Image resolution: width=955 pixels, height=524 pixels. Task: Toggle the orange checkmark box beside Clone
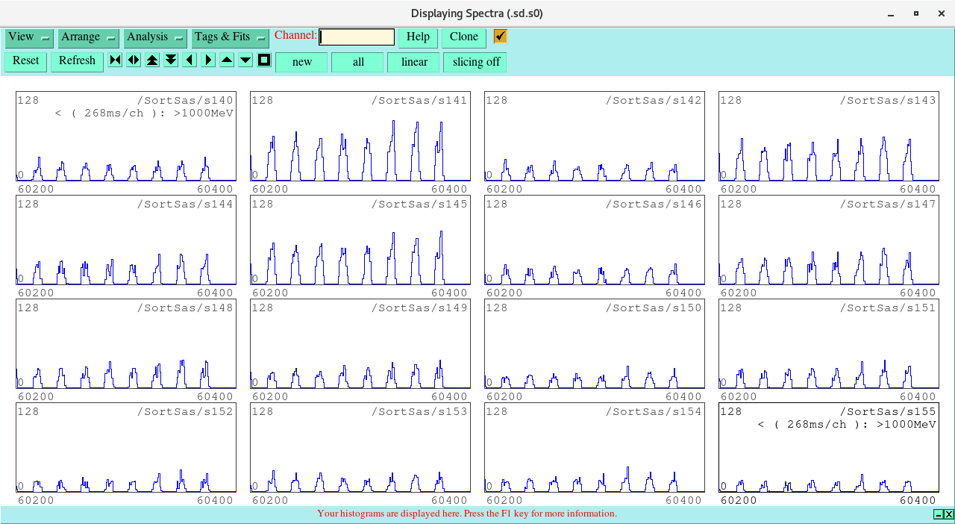(x=501, y=37)
